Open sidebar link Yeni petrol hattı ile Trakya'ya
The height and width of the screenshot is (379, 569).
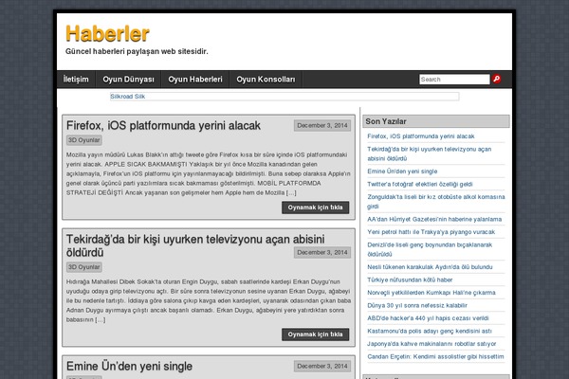pyautogui.click(x=431, y=232)
